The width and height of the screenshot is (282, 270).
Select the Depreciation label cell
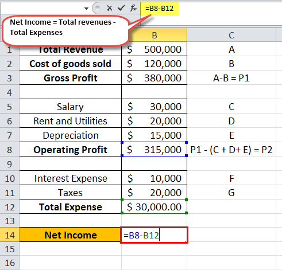pyautogui.click(x=70, y=135)
